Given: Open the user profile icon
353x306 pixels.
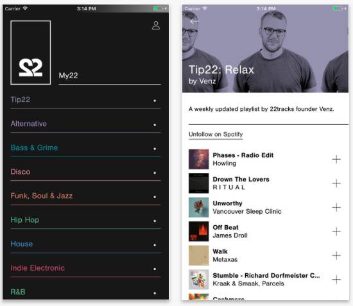Looking at the screenshot, I should click(156, 26).
